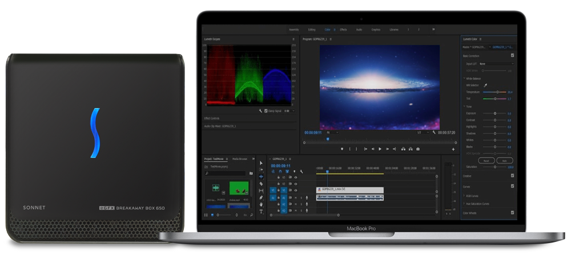
Task: Click the Lift button
Action: 403,149
